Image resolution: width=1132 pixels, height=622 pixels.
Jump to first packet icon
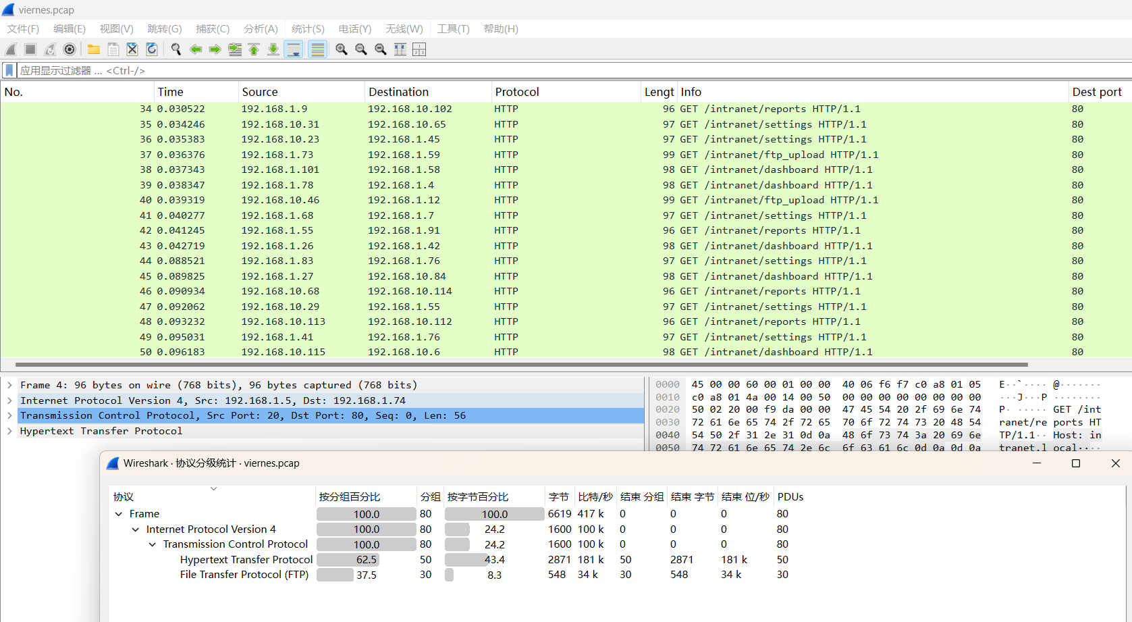tap(254, 49)
